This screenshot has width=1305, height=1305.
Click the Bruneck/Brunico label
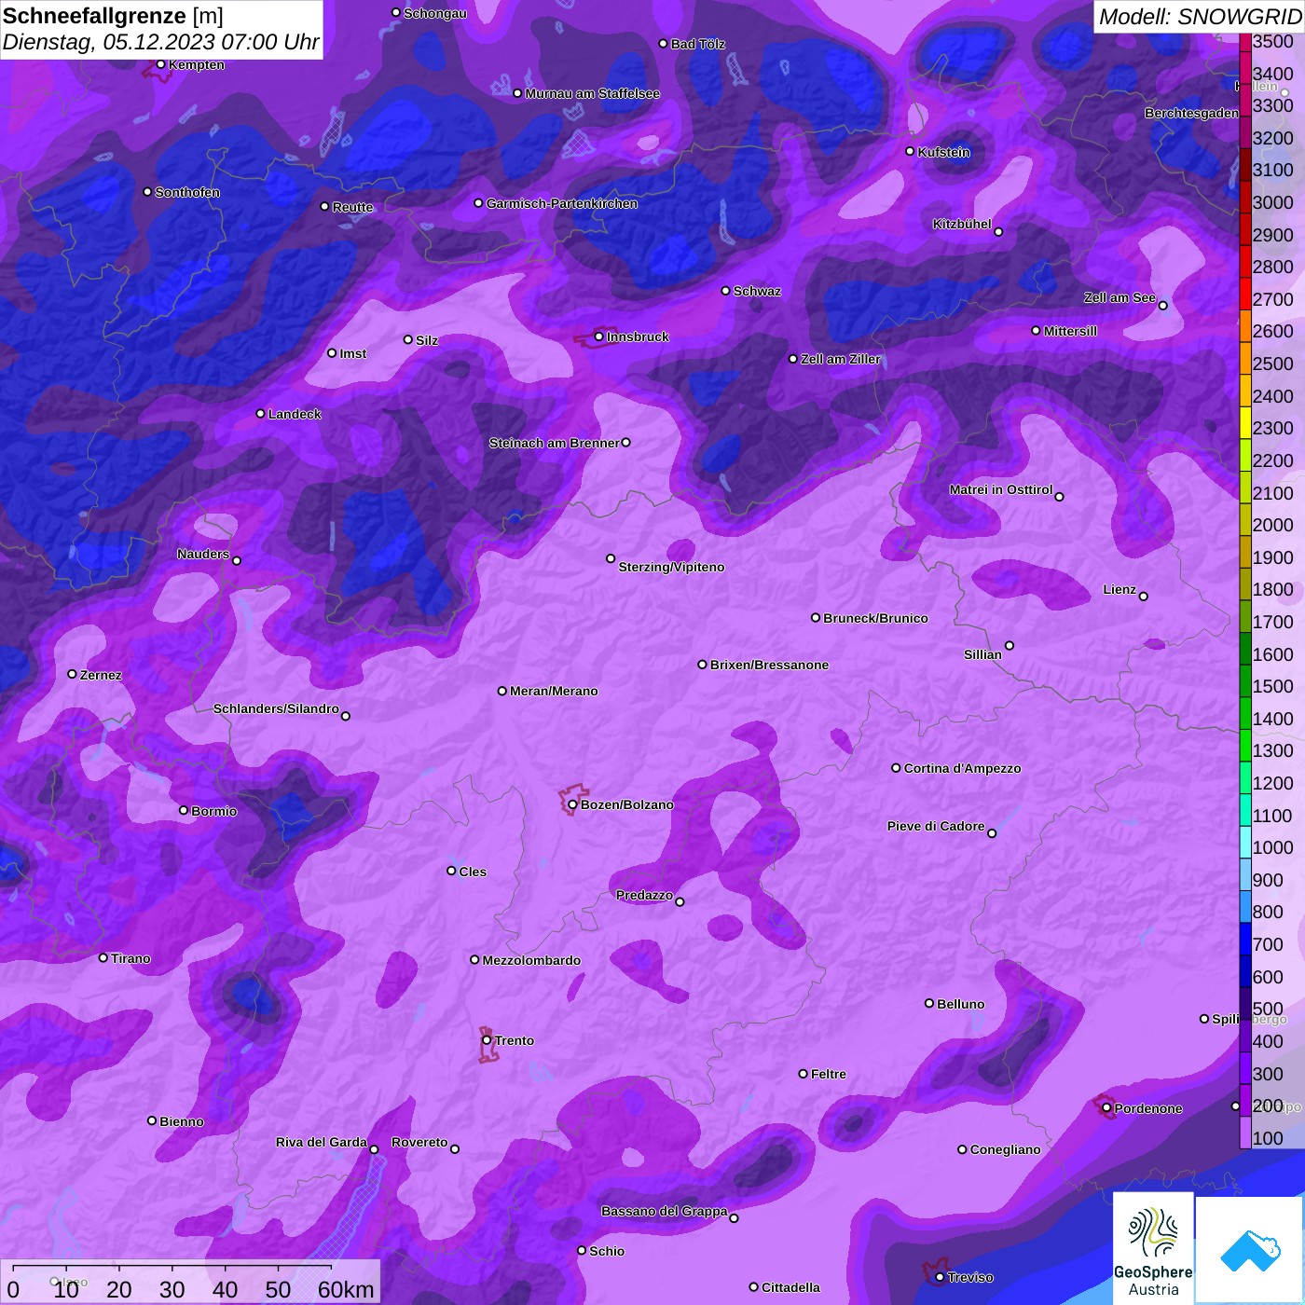[875, 618]
